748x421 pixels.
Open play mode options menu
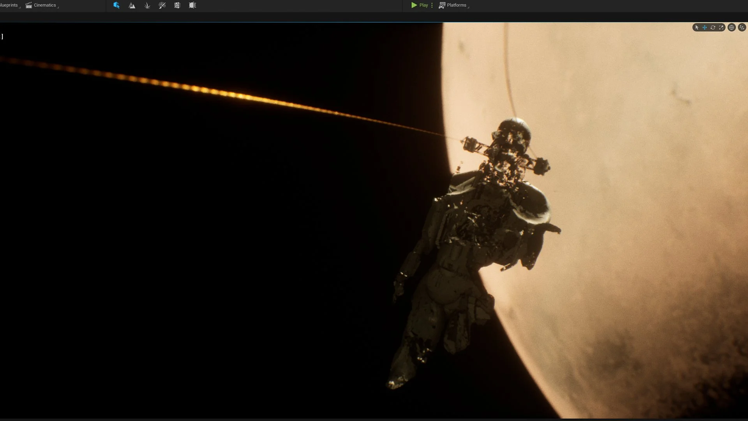point(432,5)
